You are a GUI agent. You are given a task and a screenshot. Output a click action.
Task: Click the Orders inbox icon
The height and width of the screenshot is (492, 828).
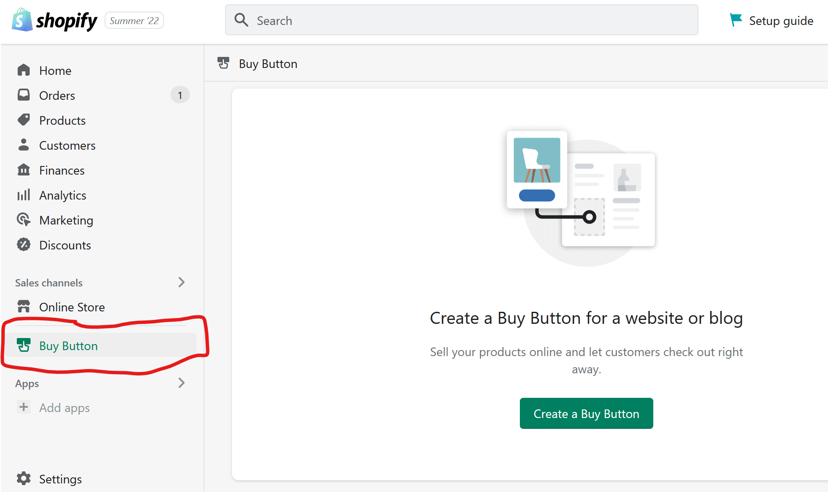coord(24,95)
